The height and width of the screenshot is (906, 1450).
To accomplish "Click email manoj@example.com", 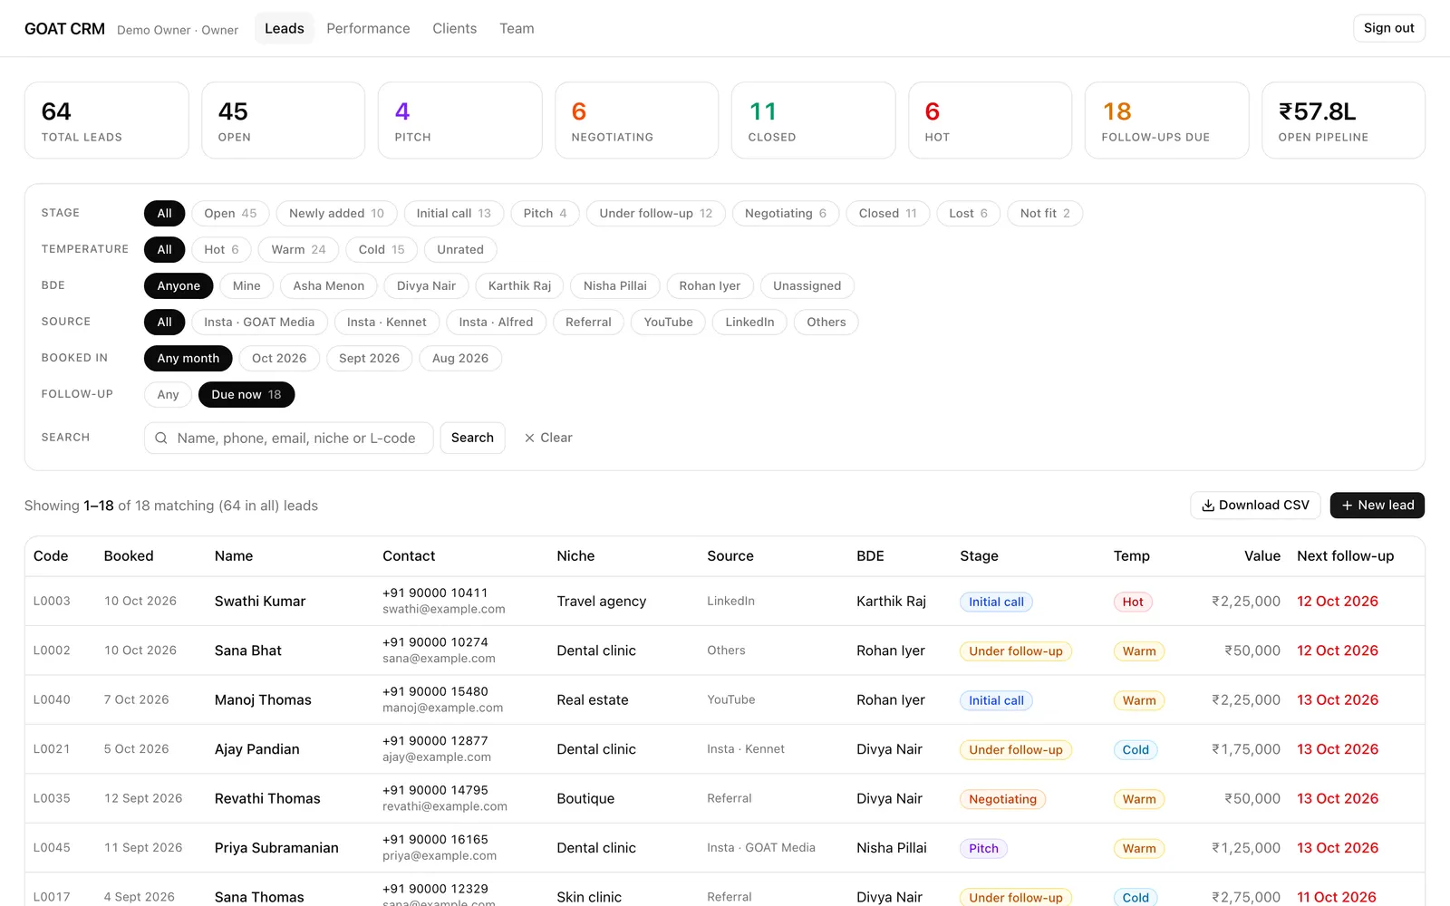I will [x=442, y=708].
